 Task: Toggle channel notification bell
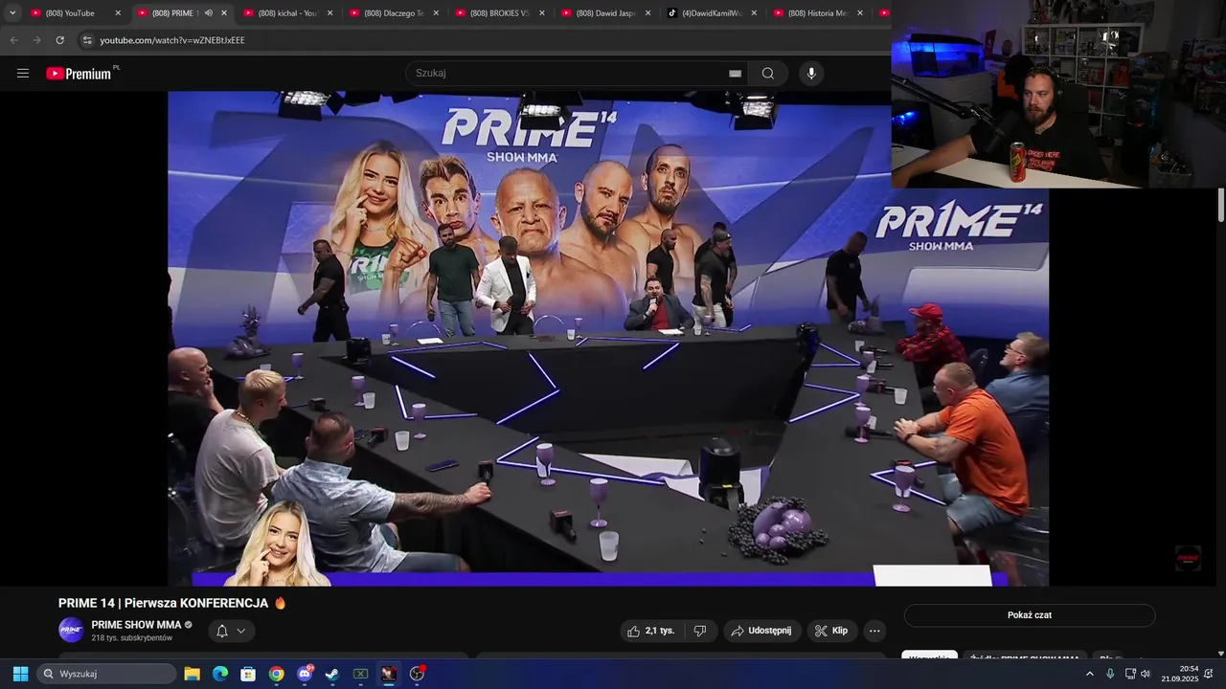(x=222, y=631)
